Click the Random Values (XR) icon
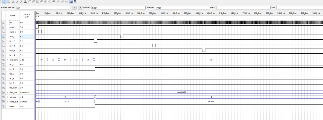323x120 pixels. pos(54,1)
